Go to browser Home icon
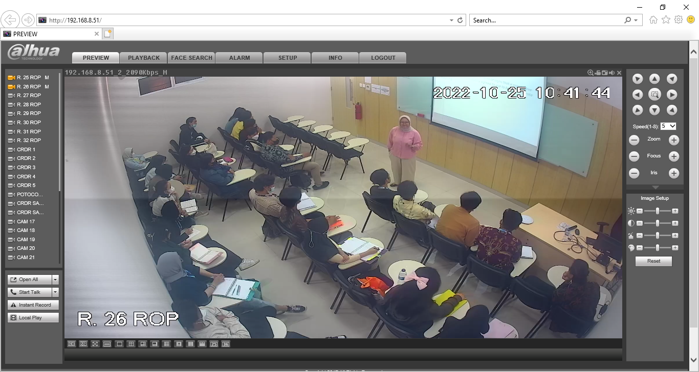This screenshot has height=372, width=699. click(x=653, y=19)
